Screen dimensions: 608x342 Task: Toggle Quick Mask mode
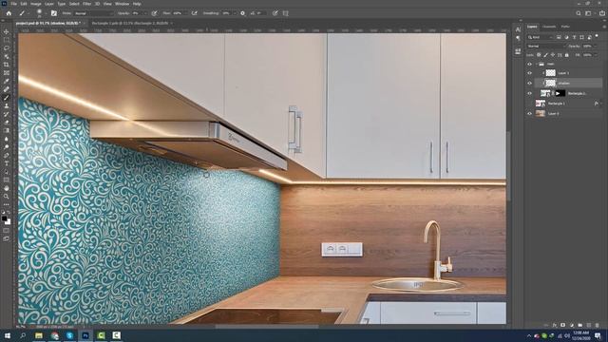tap(7, 231)
